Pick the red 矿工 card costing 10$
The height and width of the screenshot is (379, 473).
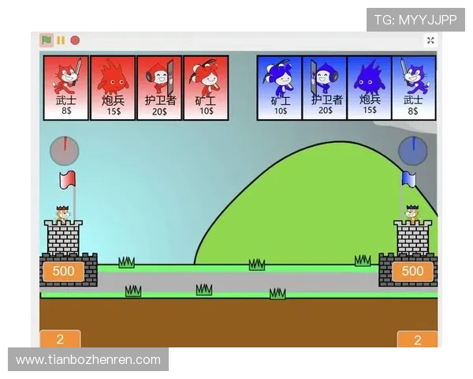pyautogui.click(x=206, y=87)
